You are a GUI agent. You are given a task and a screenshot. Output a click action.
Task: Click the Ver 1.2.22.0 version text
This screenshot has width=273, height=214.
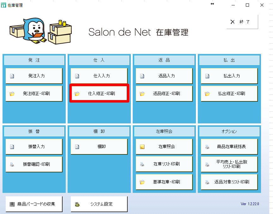point(250,204)
